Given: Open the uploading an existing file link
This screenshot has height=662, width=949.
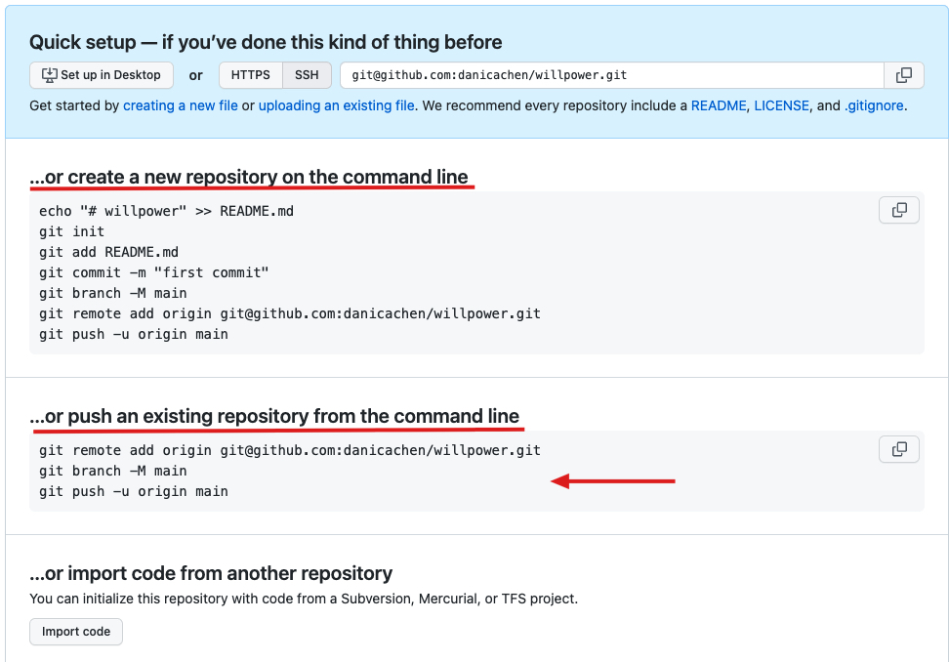Looking at the screenshot, I should click(336, 105).
